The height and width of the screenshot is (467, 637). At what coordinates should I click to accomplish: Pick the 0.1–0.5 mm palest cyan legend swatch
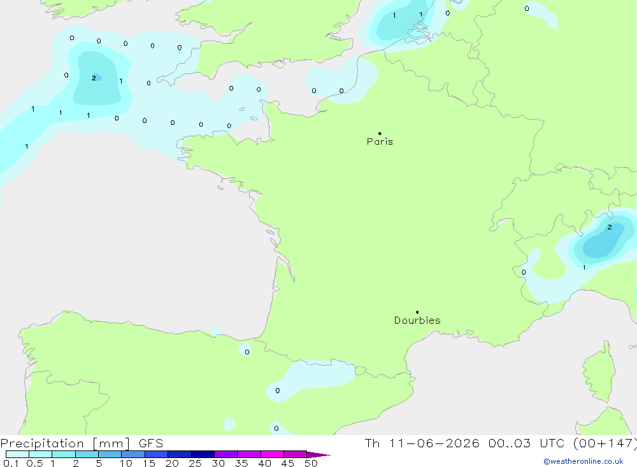[17, 454]
